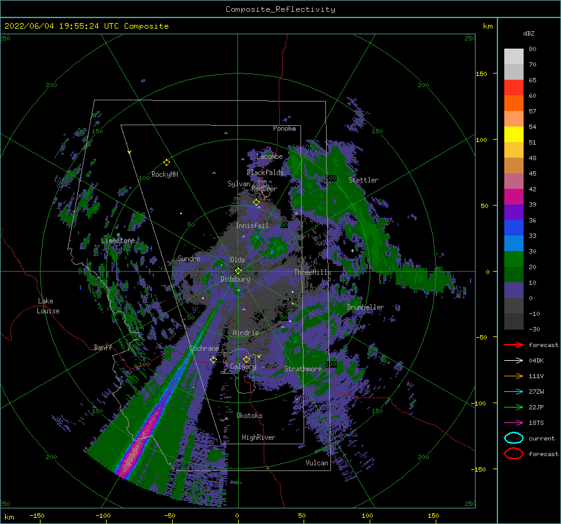Select the 36 dBZ blue color swatch
Image resolution: width=561 pixels, height=524 pixels.
point(514,227)
